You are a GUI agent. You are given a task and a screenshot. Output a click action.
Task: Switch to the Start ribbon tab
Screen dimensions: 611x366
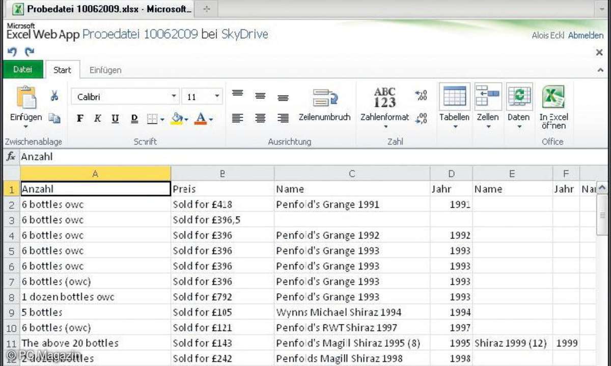pos(62,70)
